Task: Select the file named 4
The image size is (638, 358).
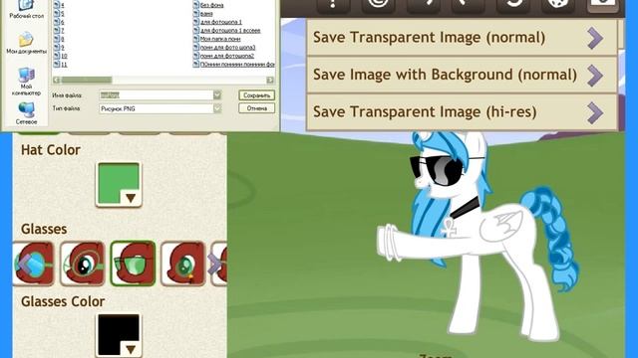Action: coord(60,5)
